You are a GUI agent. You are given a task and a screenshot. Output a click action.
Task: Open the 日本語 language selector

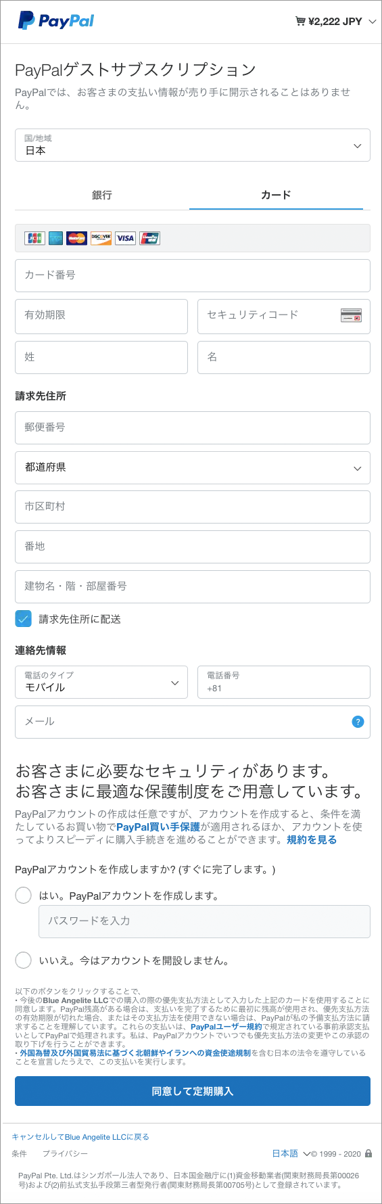291,1153
